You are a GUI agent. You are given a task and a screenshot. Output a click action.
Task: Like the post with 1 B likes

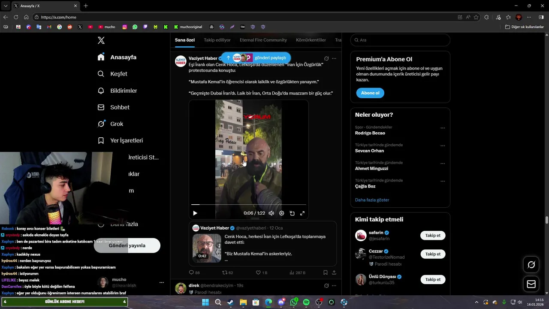pyautogui.click(x=262, y=273)
